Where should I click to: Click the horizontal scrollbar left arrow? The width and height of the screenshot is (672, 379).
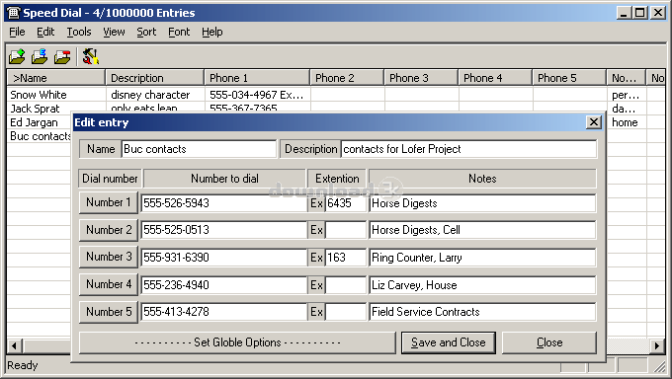[x=14, y=345]
